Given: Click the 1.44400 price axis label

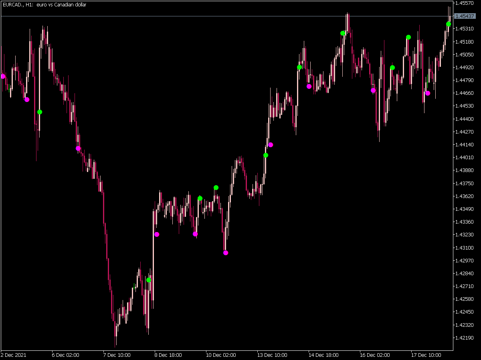Looking at the screenshot, I should 465,119.
